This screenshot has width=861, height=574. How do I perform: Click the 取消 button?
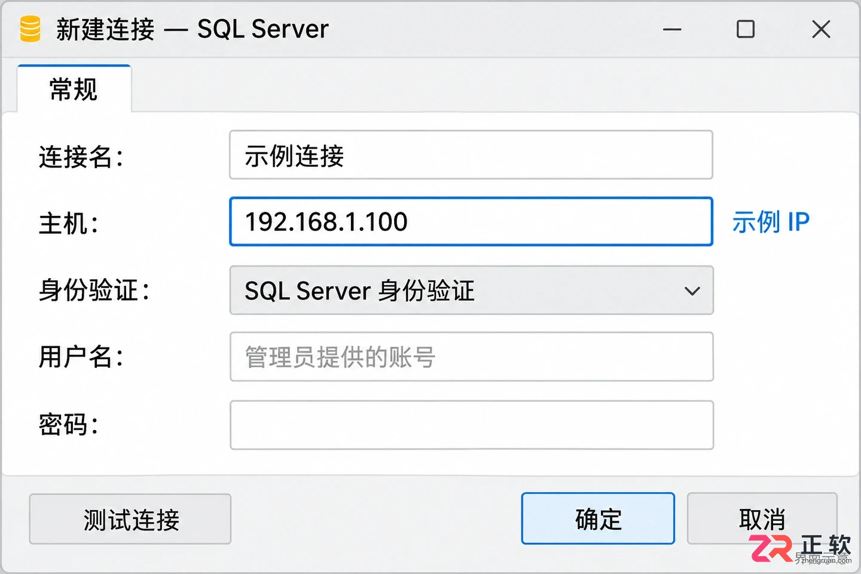pos(762,518)
